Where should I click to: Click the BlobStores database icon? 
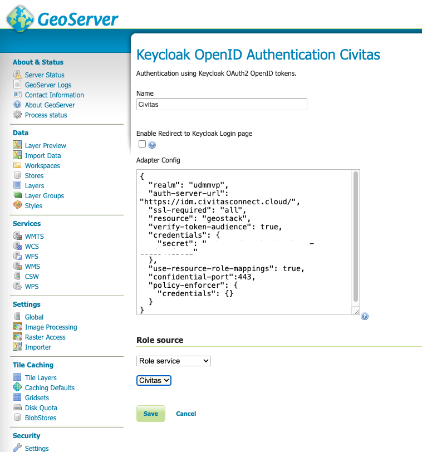point(17,417)
